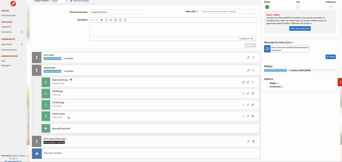Viewport: 342px width, 162px height.
Task: Click the Fill the Gap reorder handle
Action: click(46, 105)
